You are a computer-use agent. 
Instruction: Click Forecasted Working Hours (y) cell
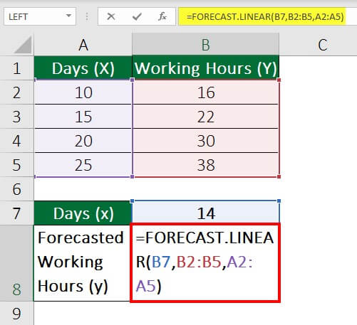(x=82, y=263)
